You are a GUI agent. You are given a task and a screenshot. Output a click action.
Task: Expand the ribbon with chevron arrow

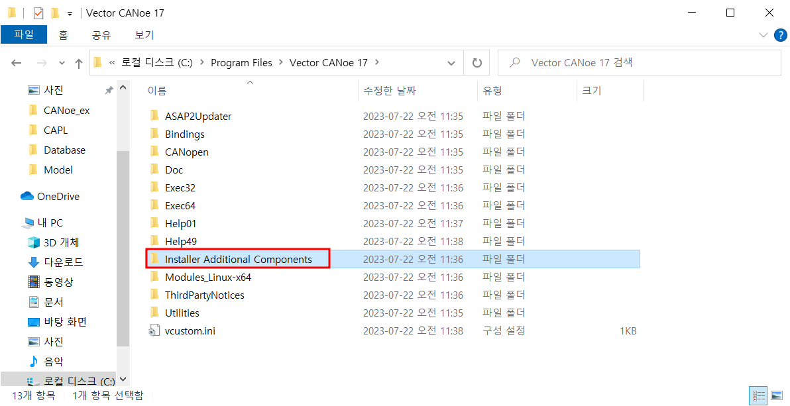coord(763,34)
